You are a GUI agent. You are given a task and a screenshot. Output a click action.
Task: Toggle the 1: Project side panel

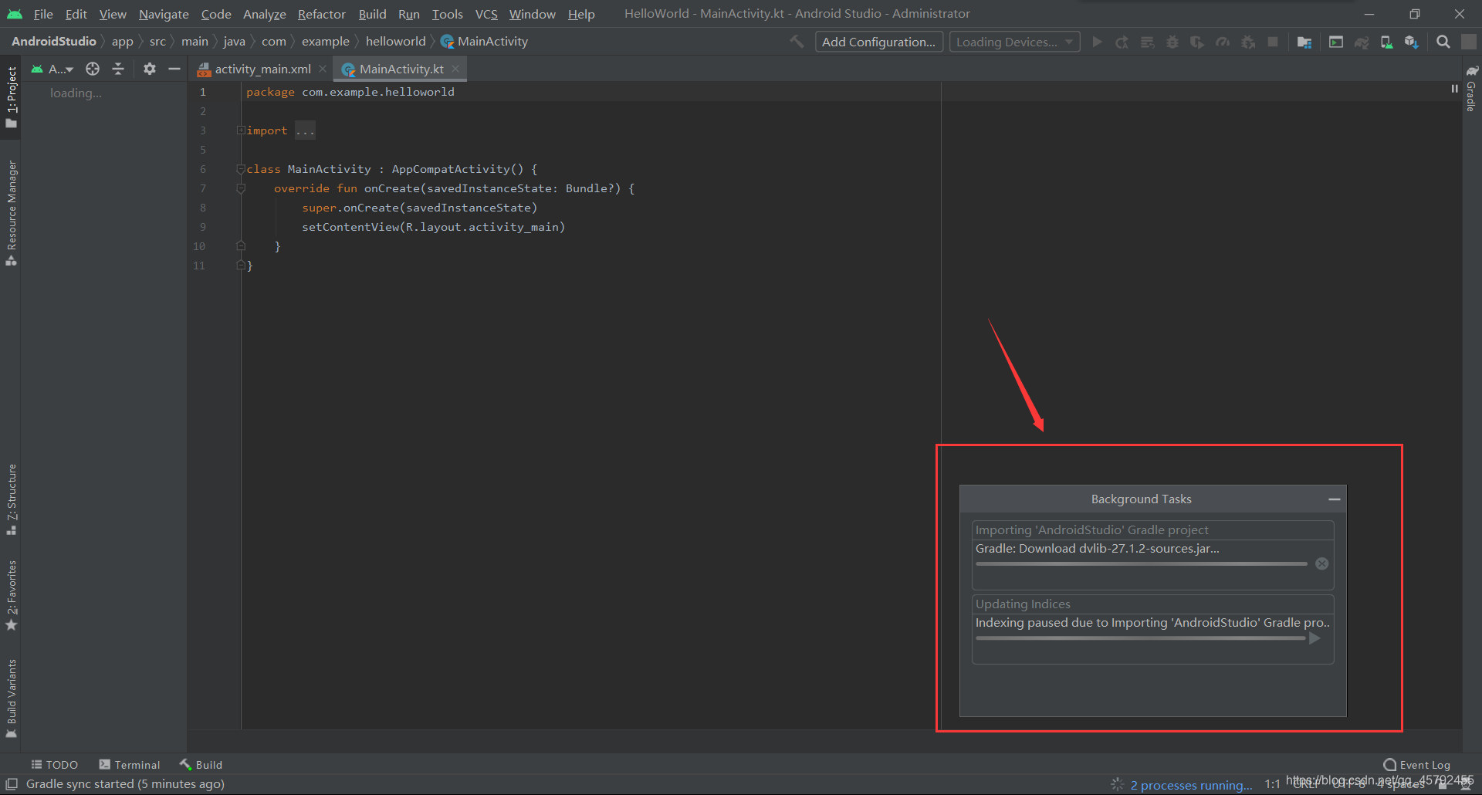[x=12, y=96]
